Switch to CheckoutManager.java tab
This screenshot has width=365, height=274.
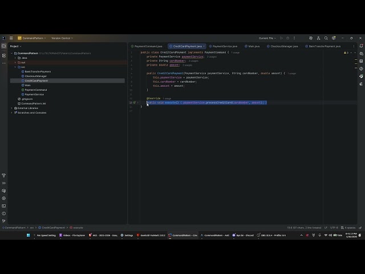(282, 46)
